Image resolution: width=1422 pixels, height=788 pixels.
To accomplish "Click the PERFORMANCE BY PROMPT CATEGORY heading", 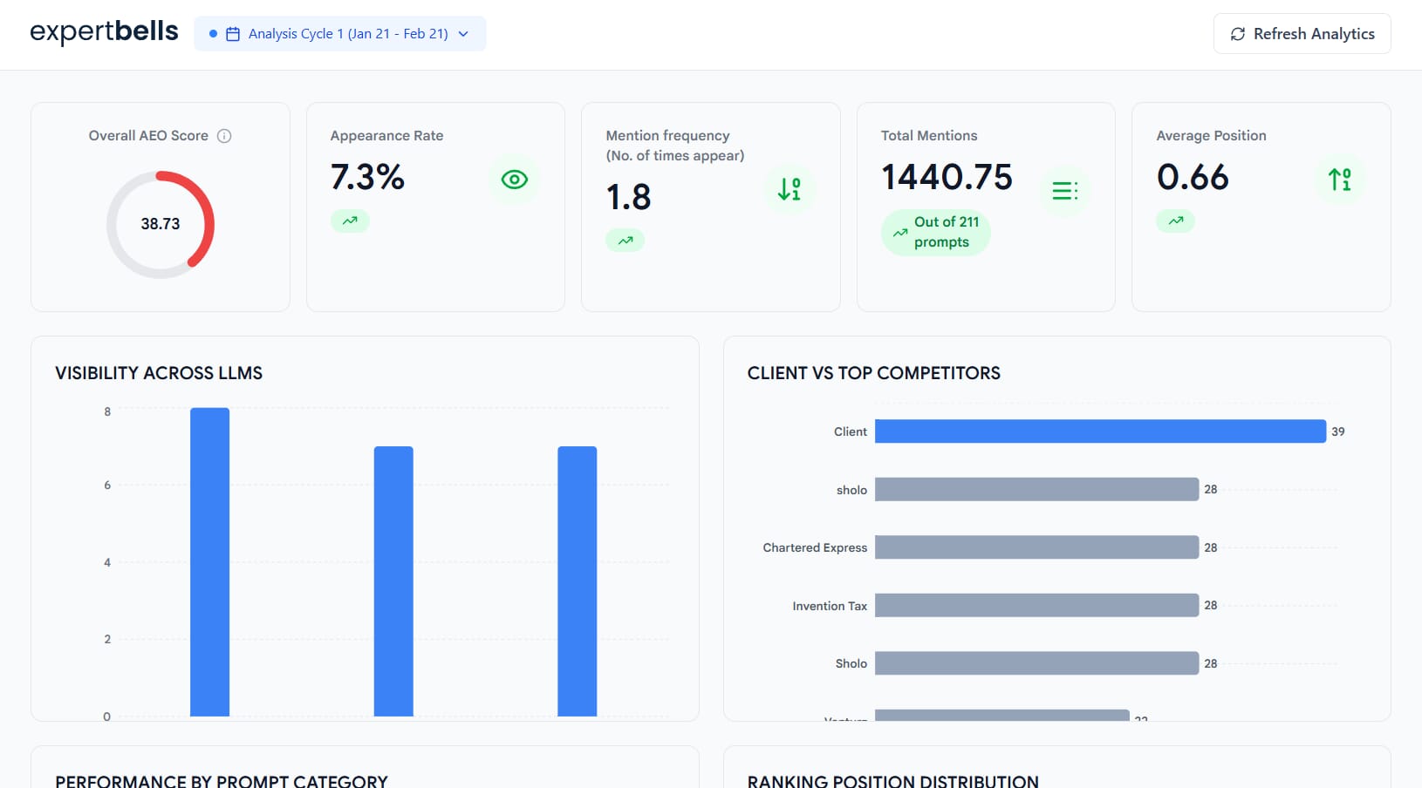I will pos(222,781).
